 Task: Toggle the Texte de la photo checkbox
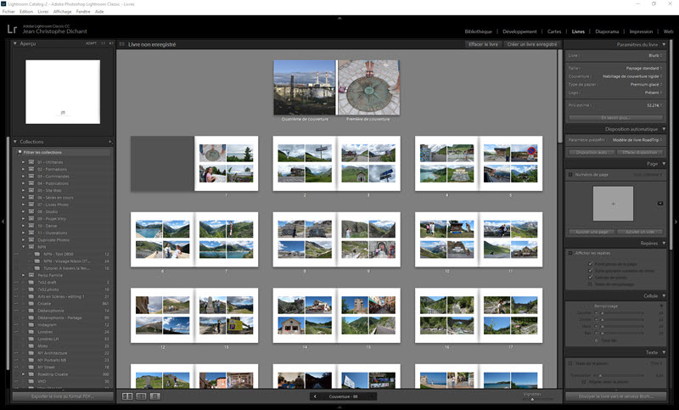pyautogui.click(x=570, y=363)
